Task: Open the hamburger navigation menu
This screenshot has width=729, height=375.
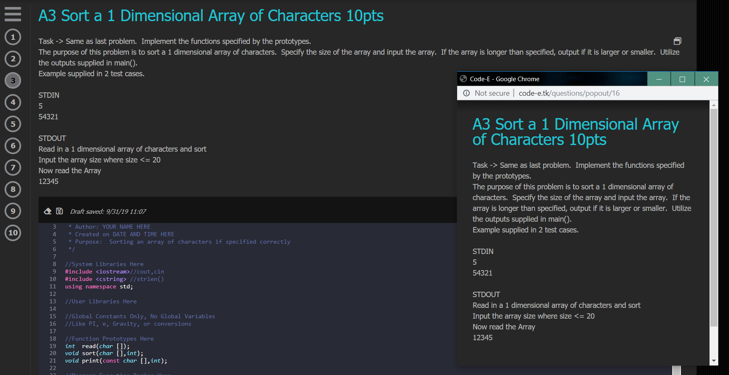Action: 12,15
